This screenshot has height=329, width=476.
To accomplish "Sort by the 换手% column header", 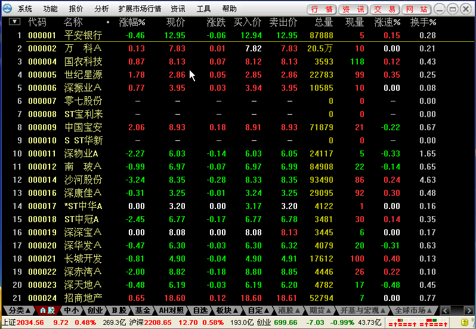I will pyautogui.click(x=423, y=22).
